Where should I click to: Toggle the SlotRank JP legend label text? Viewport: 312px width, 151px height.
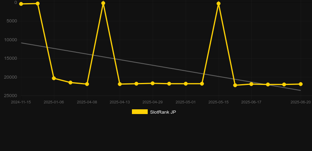point(163,112)
